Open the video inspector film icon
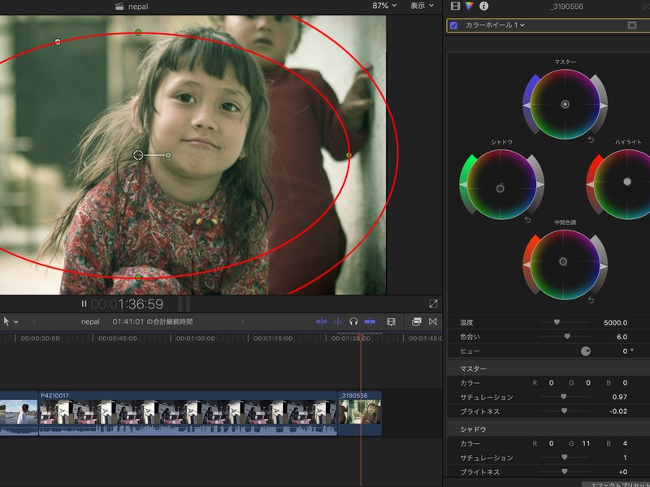Image resolution: width=650 pixels, height=487 pixels. (455, 6)
